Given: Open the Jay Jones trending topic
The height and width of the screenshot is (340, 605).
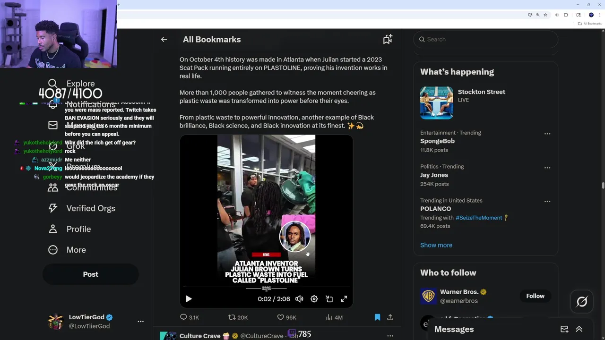Looking at the screenshot, I should (x=434, y=175).
